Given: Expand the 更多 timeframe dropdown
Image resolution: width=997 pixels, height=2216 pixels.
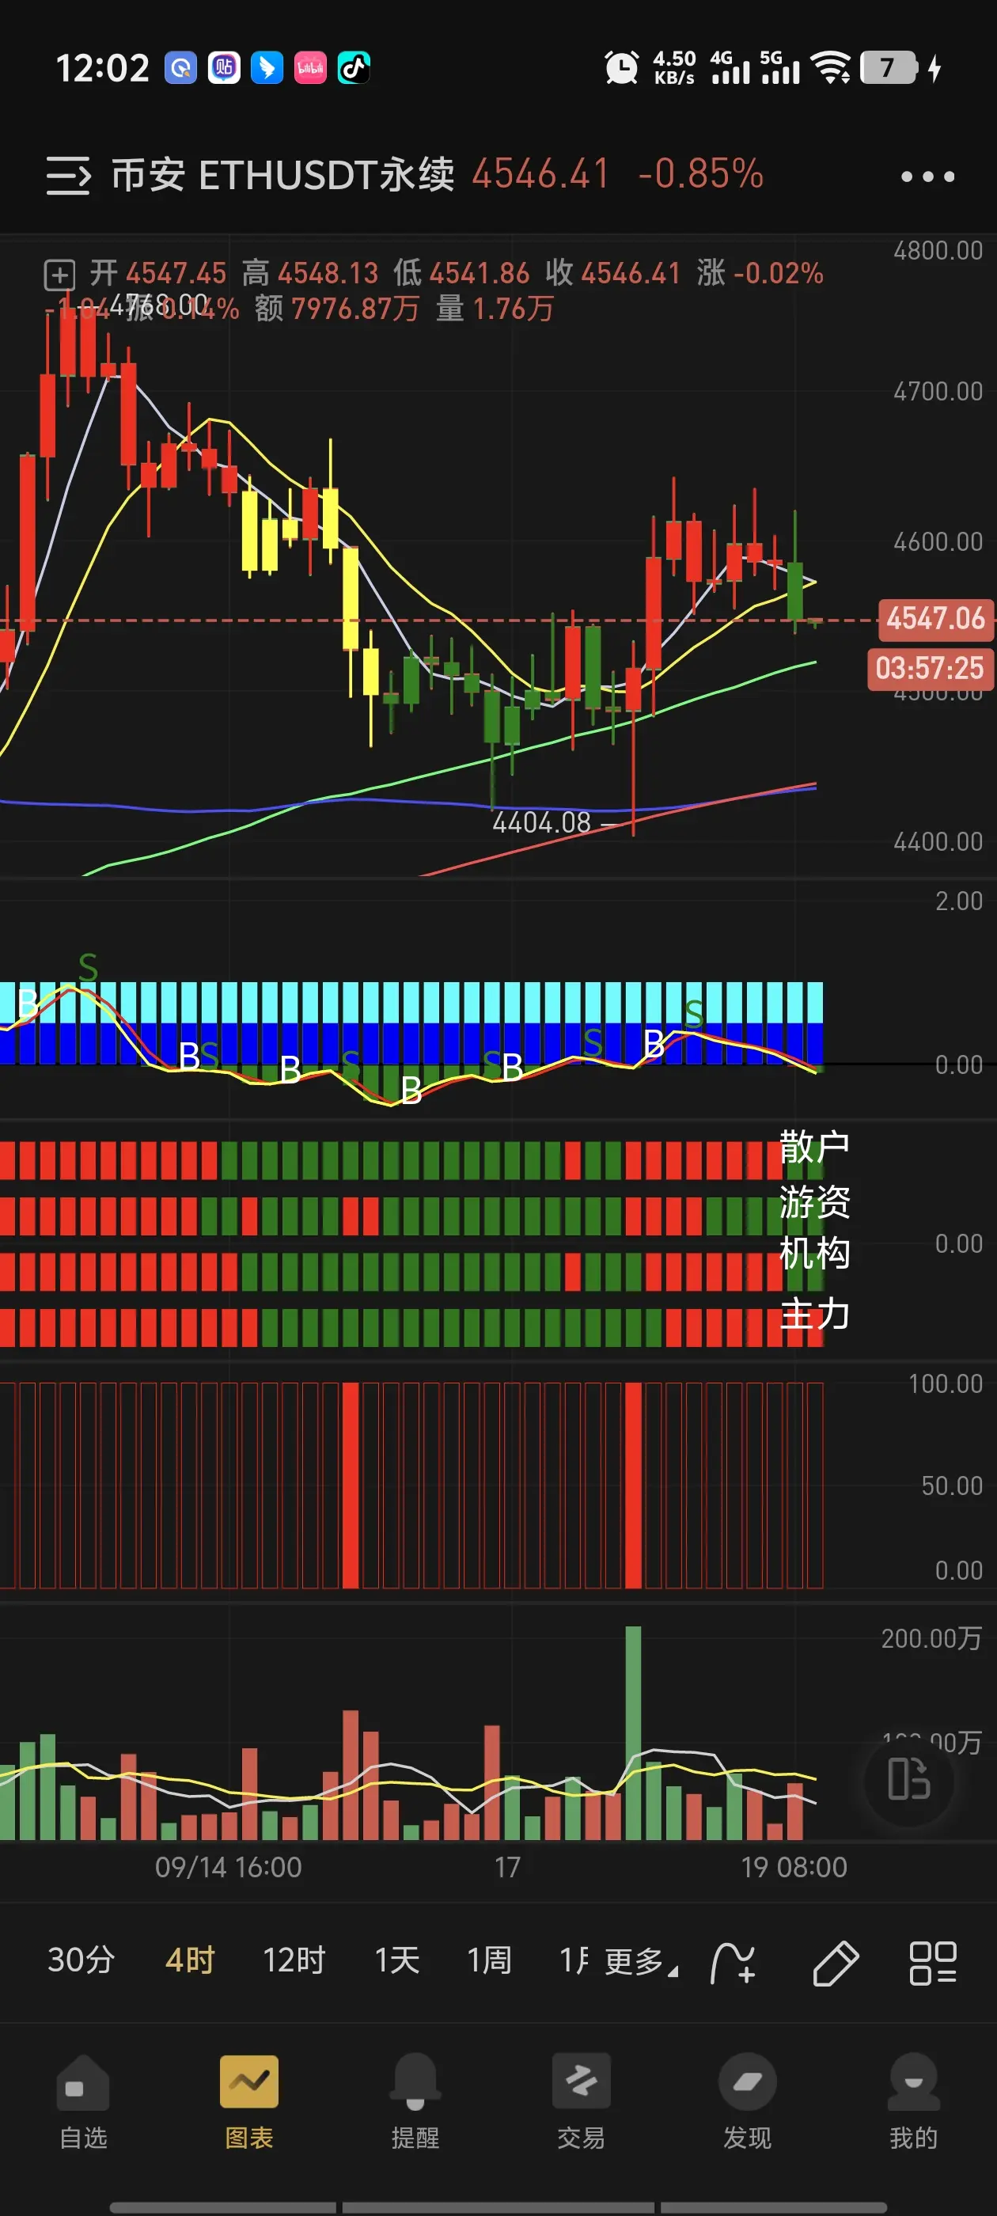Looking at the screenshot, I should [641, 1962].
